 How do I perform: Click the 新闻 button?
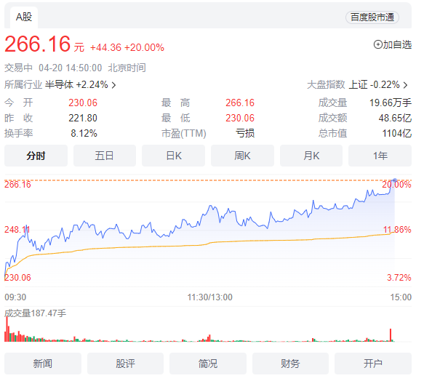point(43,364)
